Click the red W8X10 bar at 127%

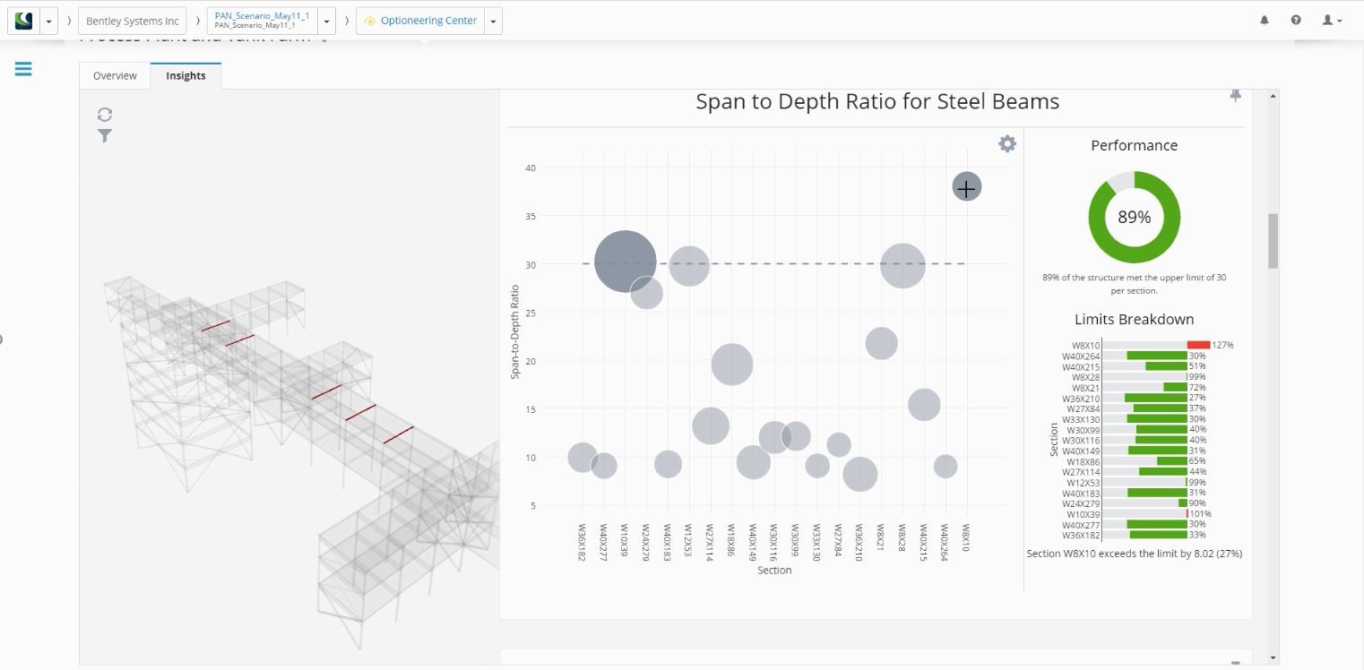coord(1198,345)
